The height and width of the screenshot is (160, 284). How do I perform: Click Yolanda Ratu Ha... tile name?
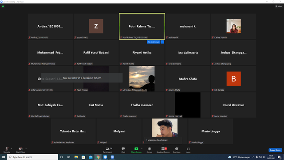73,131
